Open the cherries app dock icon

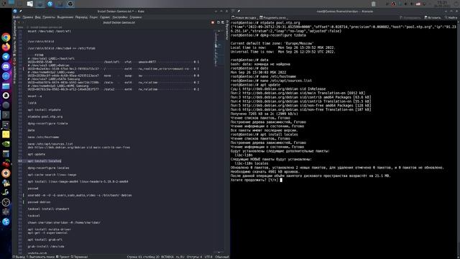click(6, 163)
